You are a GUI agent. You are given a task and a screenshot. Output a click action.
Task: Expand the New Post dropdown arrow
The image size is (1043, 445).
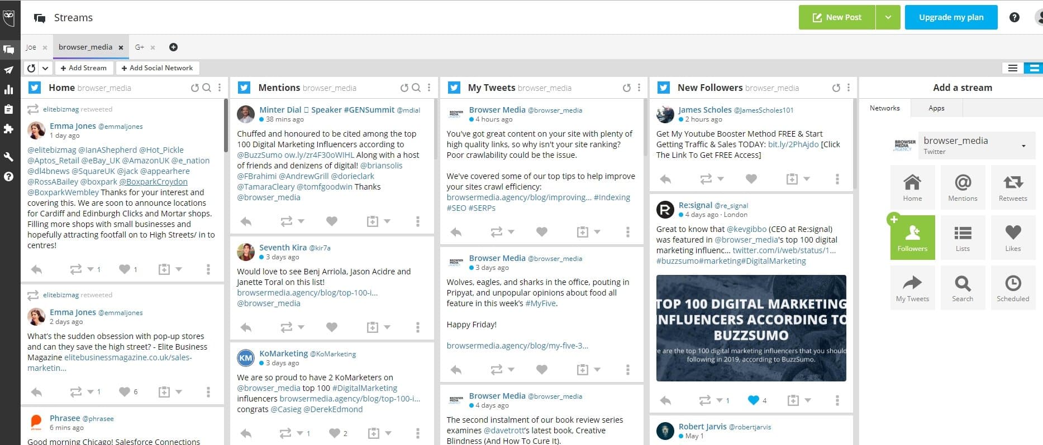click(x=888, y=17)
